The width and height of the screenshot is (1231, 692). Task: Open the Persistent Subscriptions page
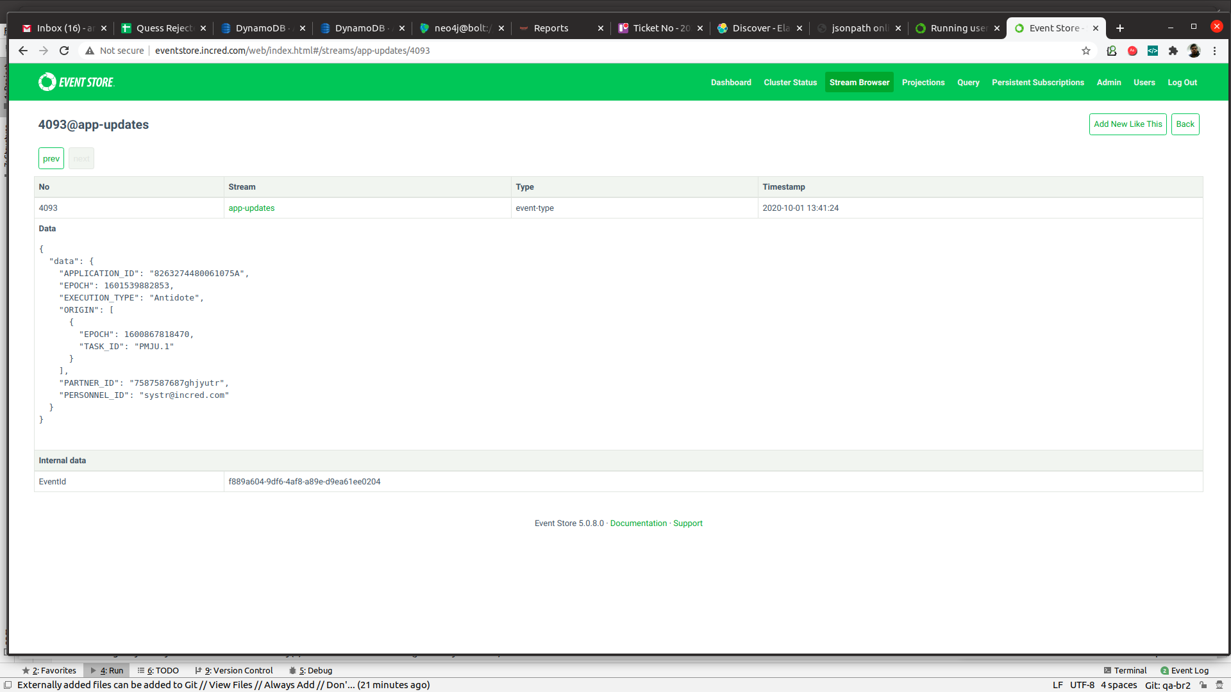pos(1037,83)
